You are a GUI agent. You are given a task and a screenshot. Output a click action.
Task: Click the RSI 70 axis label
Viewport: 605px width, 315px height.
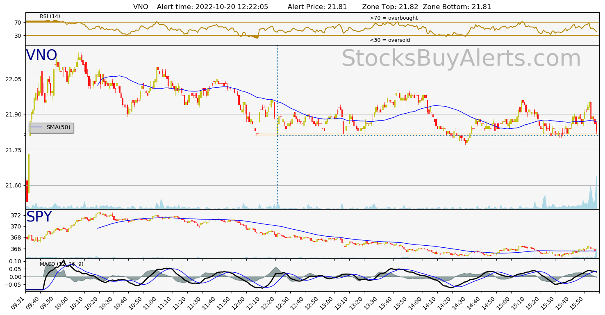click(x=18, y=23)
